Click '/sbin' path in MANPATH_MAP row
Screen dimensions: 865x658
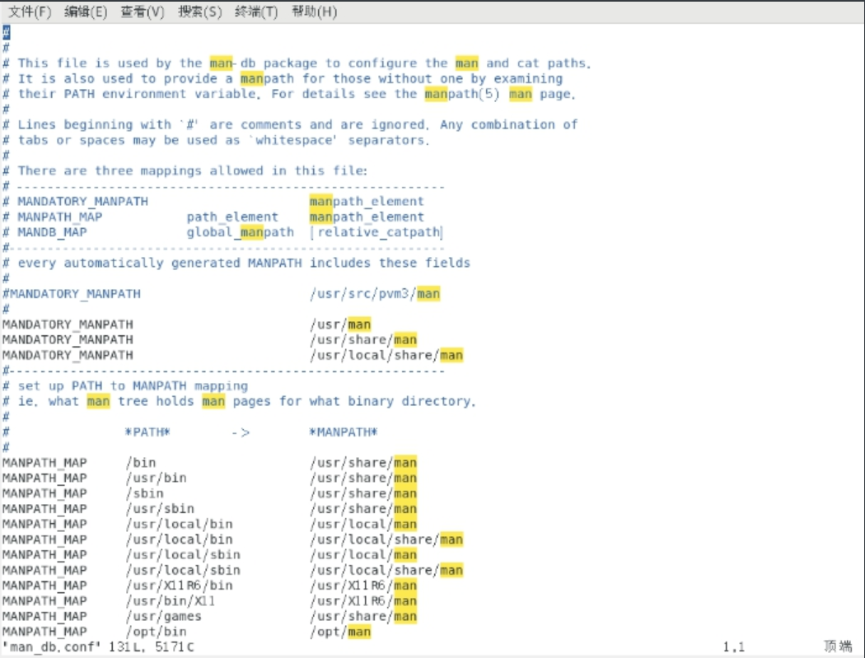click(x=144, y=493)
